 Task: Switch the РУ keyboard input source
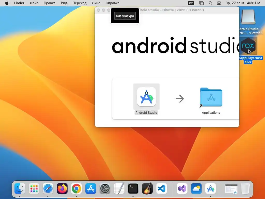coord(191,3)
